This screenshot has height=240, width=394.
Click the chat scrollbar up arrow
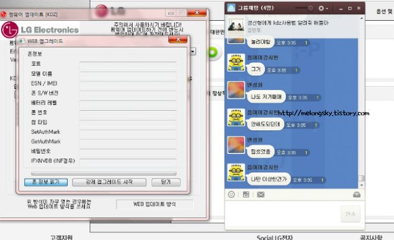361,18
